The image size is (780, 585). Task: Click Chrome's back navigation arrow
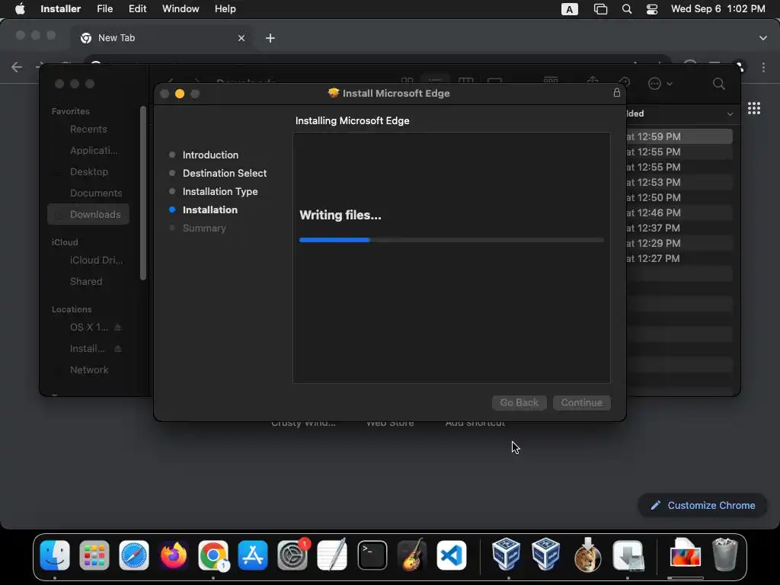tap(17, 67)
